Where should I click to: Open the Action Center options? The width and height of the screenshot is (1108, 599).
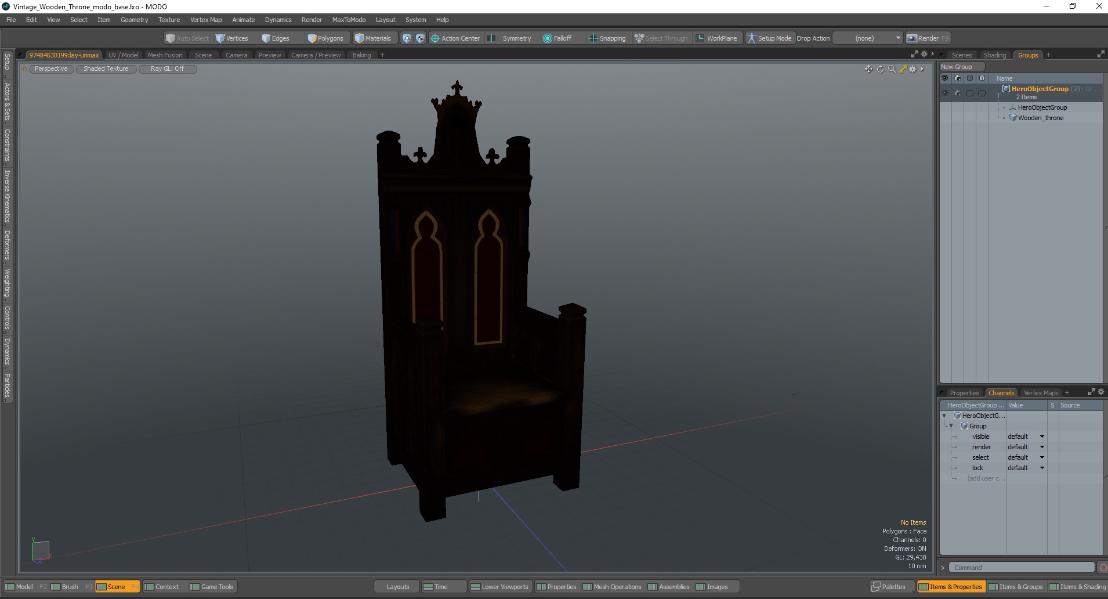coord(456,38)
